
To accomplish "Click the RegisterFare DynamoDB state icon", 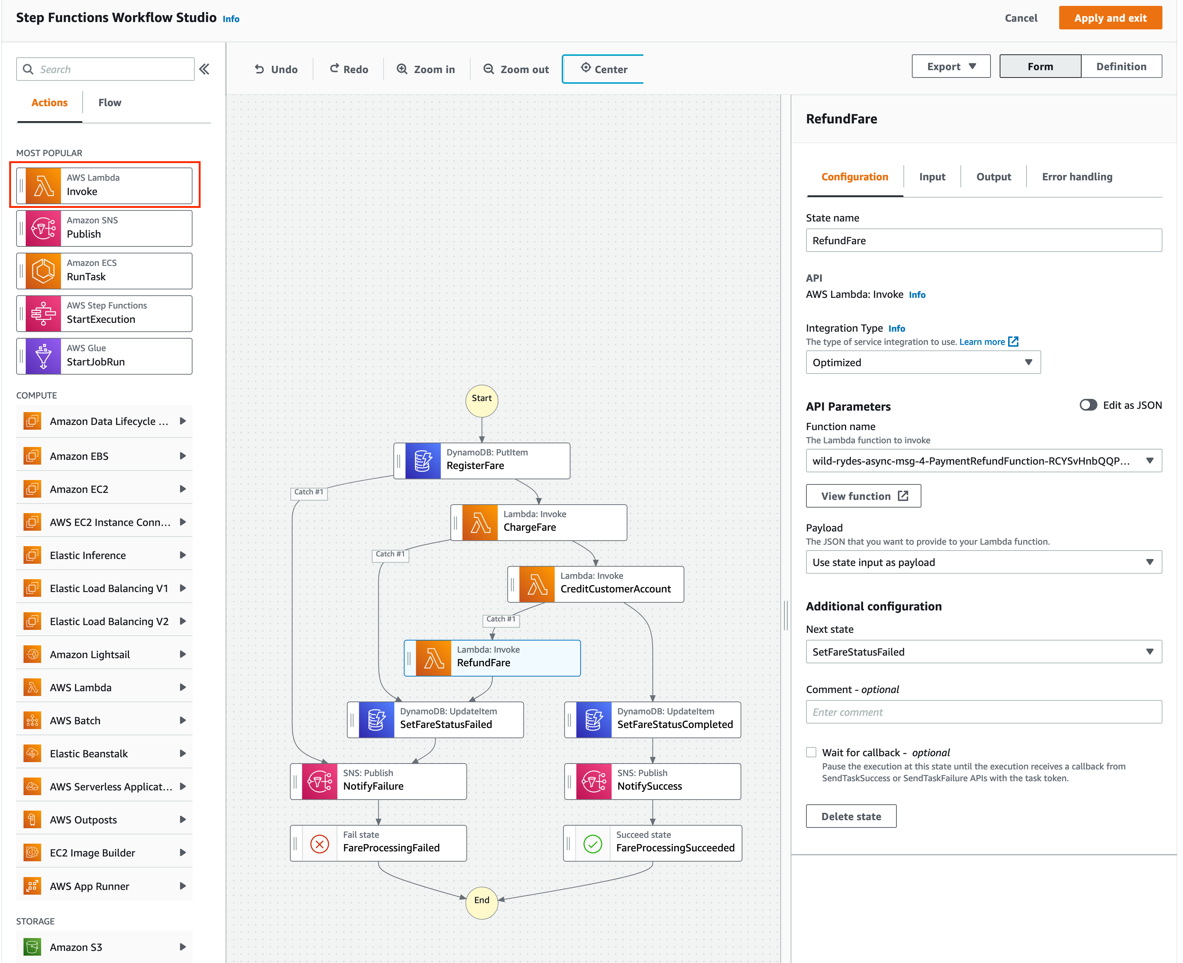I will point(423,461).
